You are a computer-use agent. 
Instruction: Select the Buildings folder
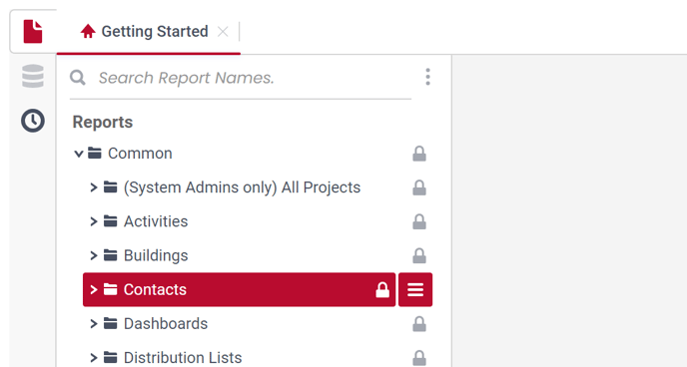156,255
